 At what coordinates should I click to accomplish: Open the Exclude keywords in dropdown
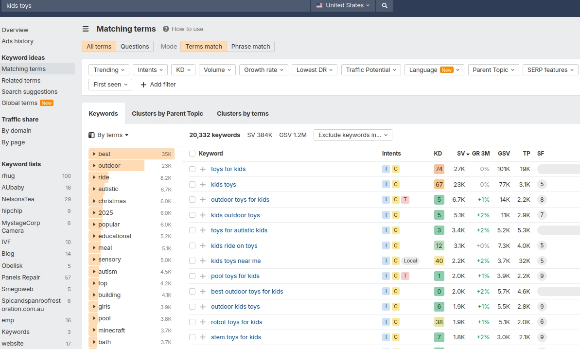pyautogui.click(x=353, y=135)
